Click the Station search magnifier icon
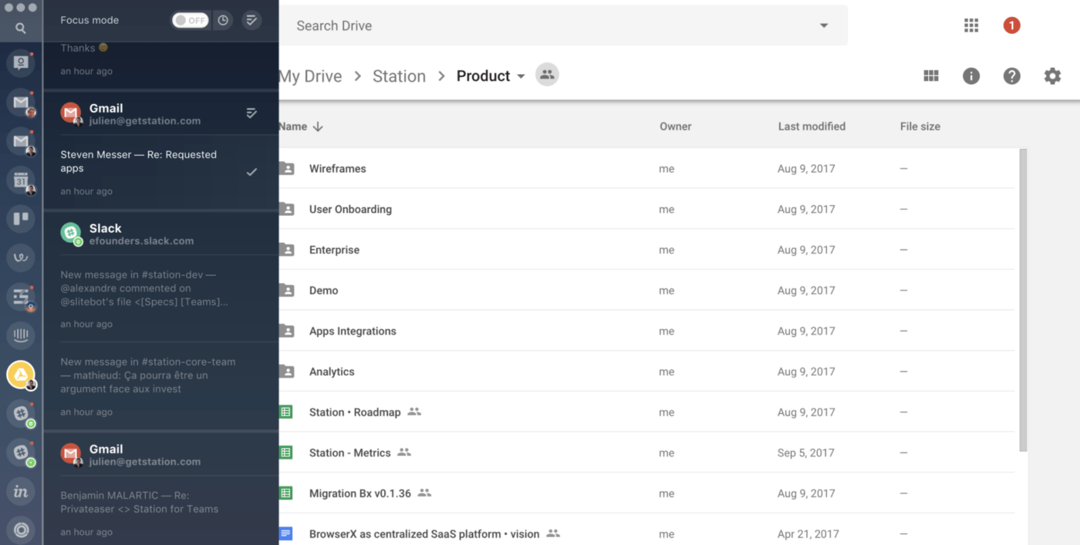1080x545 pixels. pyautogui.click(x=21, y=29)
